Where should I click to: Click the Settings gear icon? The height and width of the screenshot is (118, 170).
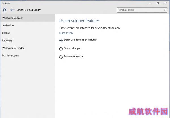[5, 10]
